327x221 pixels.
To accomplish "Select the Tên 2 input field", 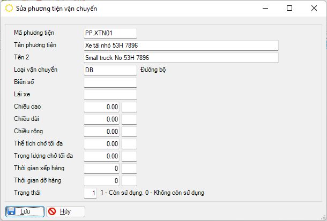I will (x=181, y=58).
